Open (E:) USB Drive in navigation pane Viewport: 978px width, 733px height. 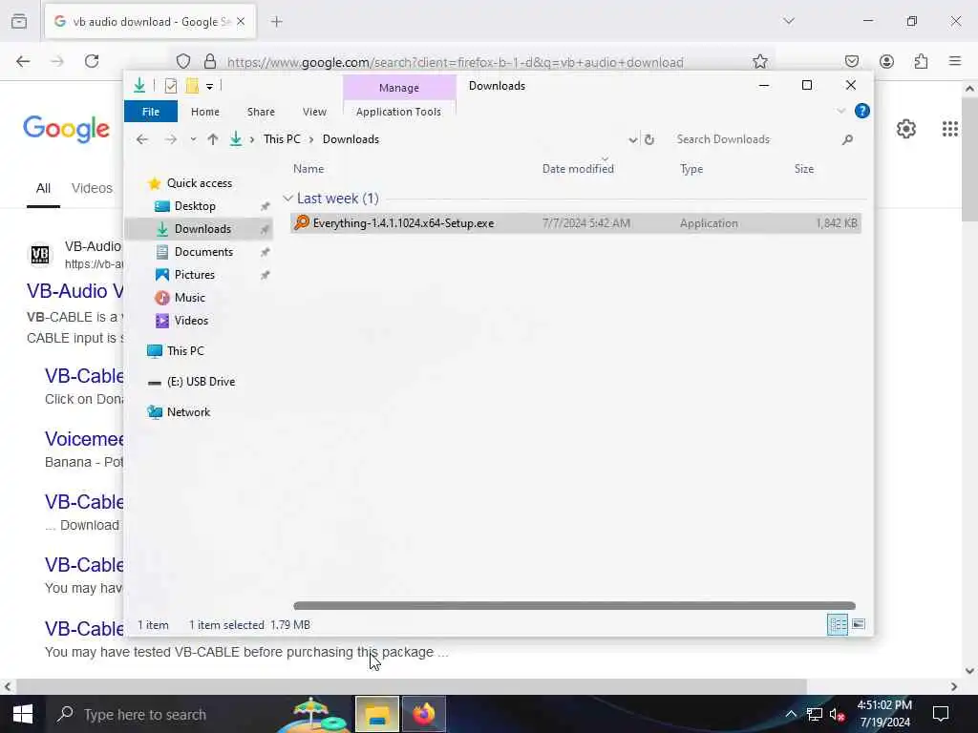[x=201, y=382]
